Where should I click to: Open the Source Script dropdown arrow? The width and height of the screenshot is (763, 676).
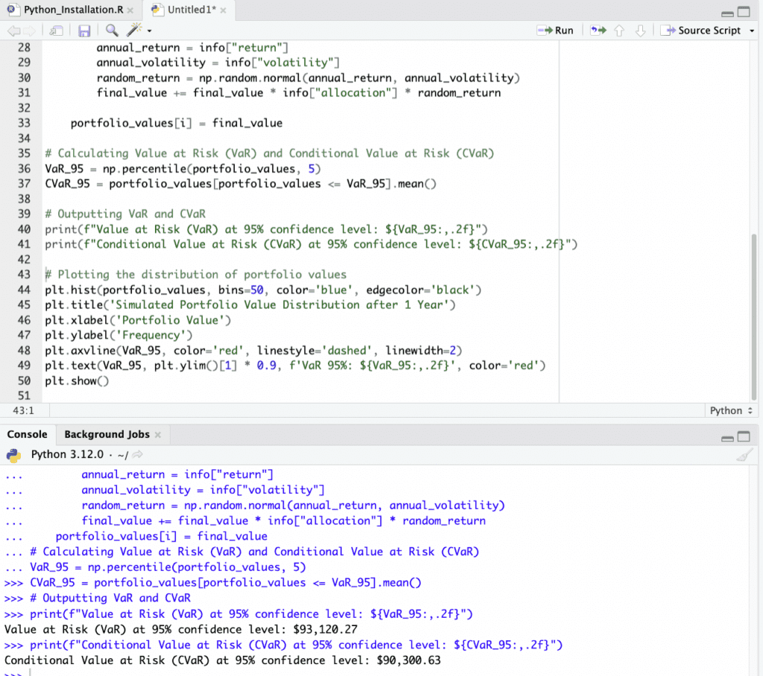coord(751,31)
